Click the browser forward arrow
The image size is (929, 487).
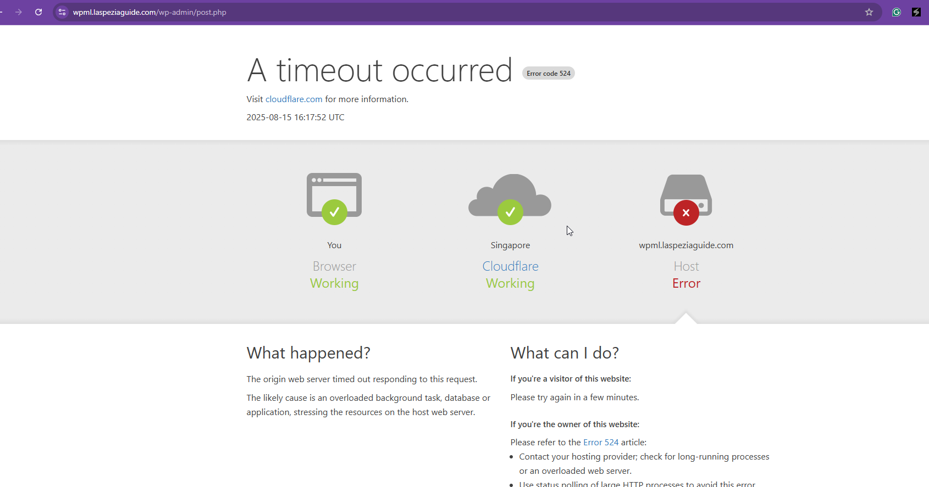pos(19,12)
